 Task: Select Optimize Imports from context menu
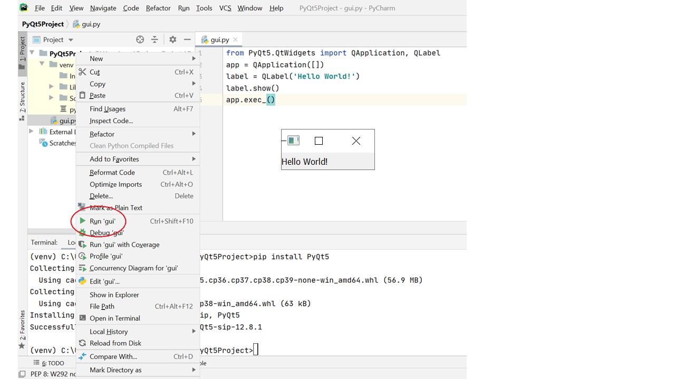tap(115, 184)
